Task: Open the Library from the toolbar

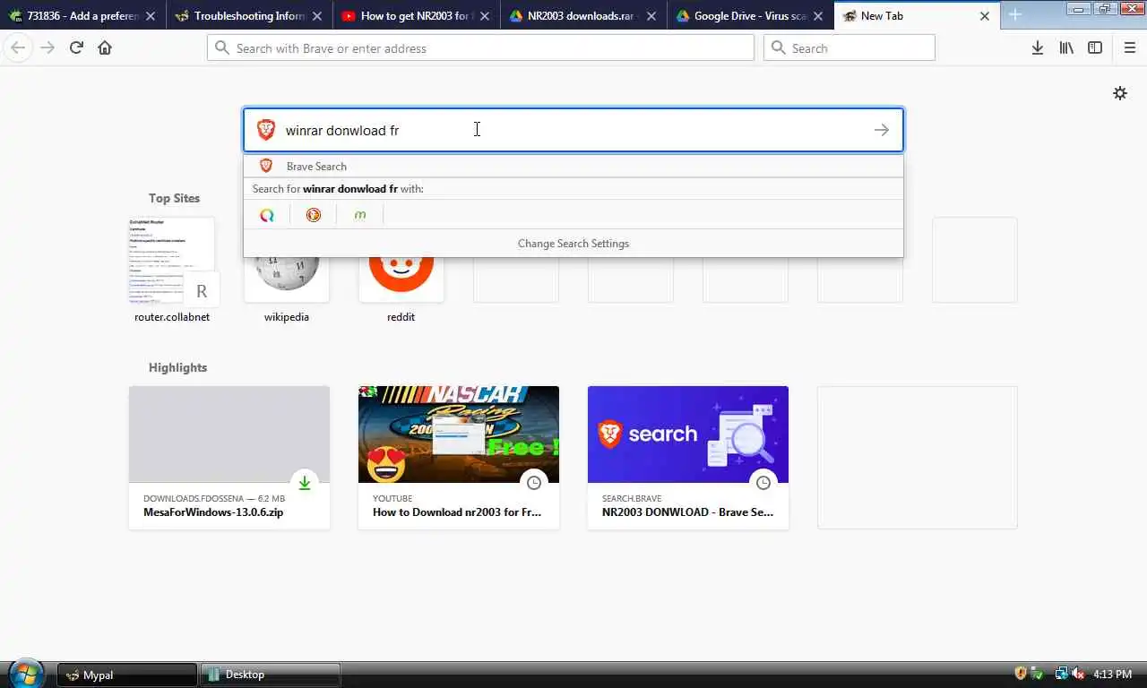Action: 1066,48
